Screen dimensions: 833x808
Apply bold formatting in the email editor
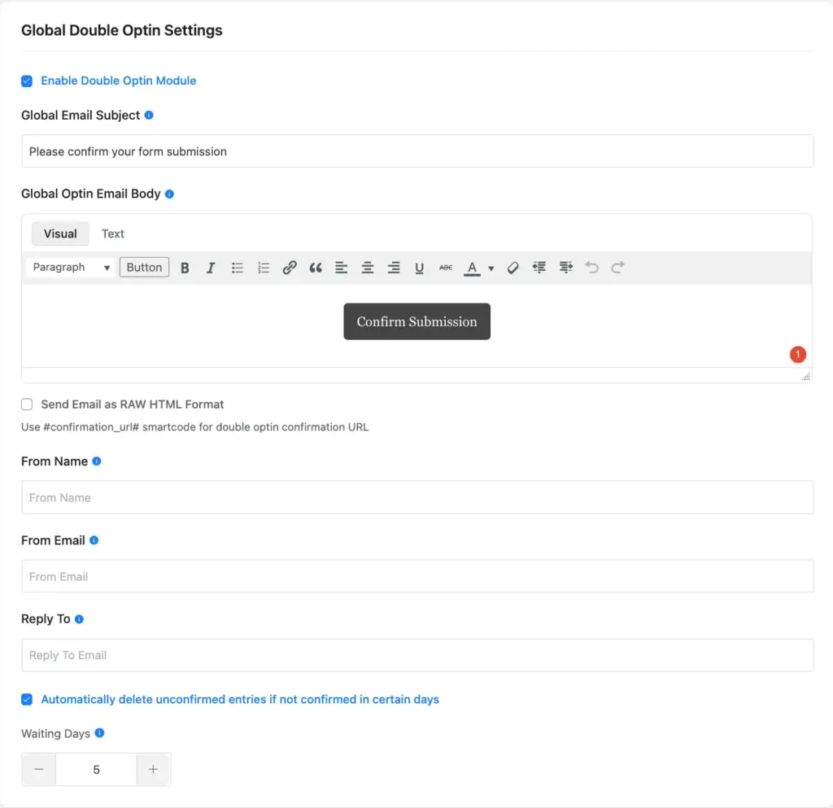pyautogui.click(x=185, y=267)
